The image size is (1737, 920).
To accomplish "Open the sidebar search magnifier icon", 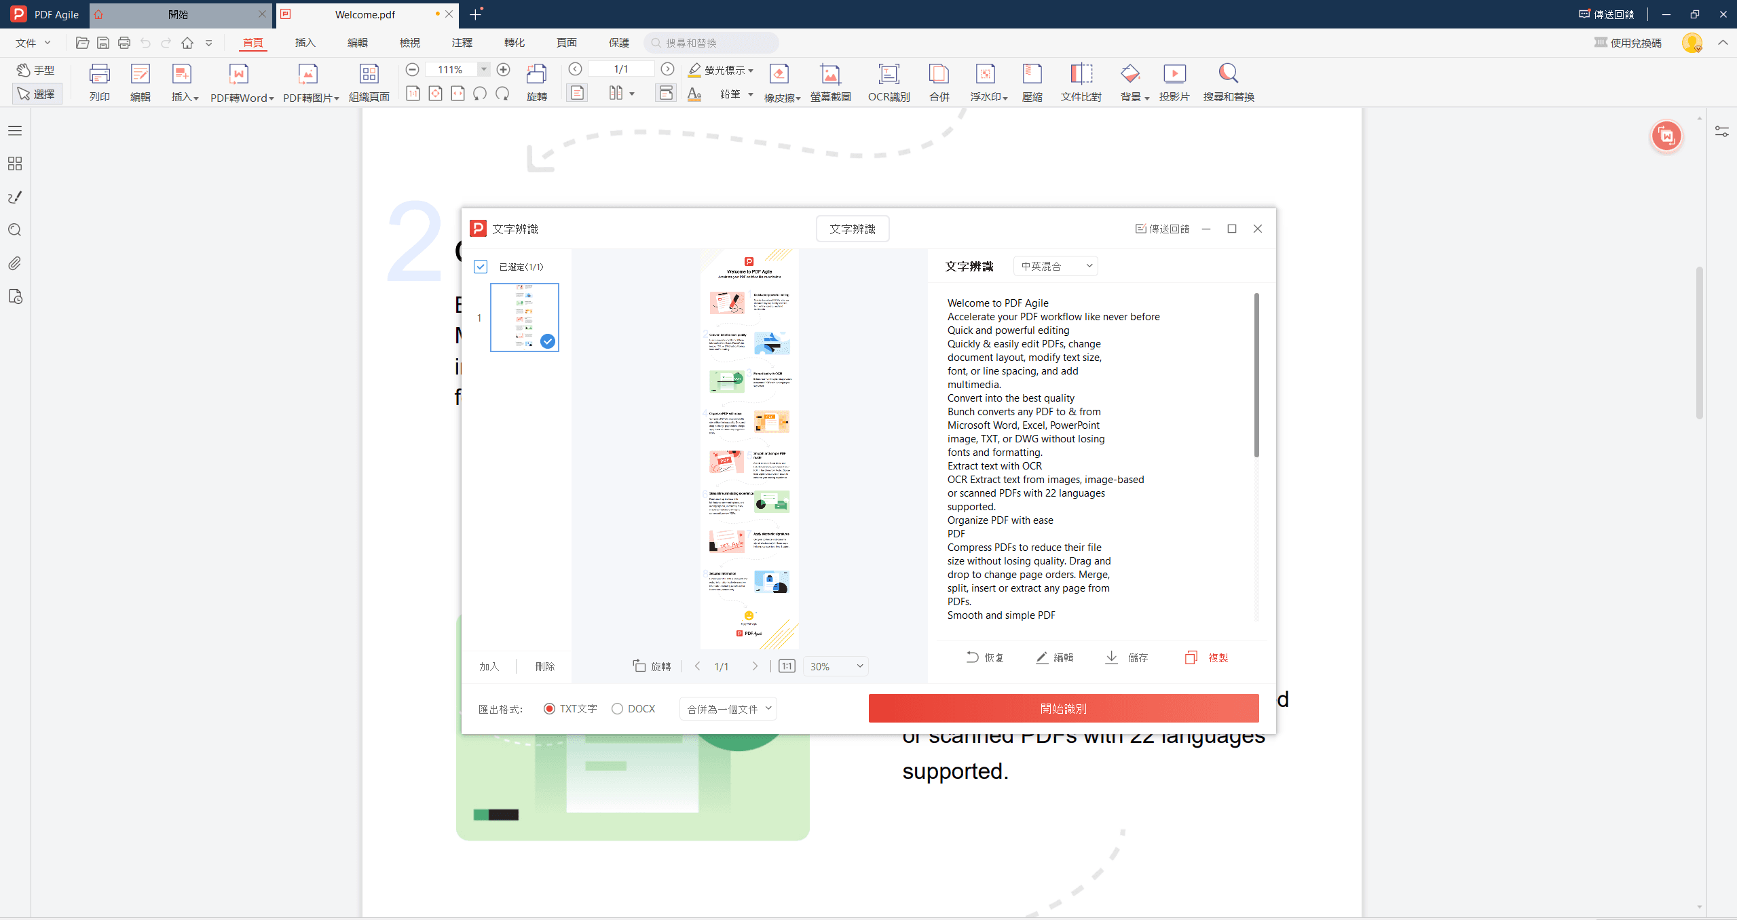I will tap(14, 230).
